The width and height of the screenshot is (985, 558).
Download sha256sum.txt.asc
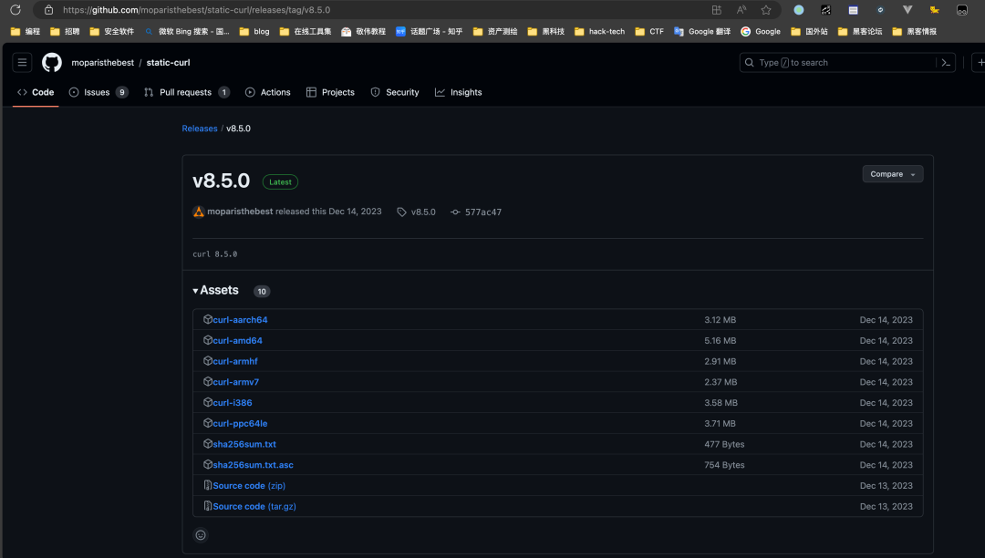click(254, 465)
